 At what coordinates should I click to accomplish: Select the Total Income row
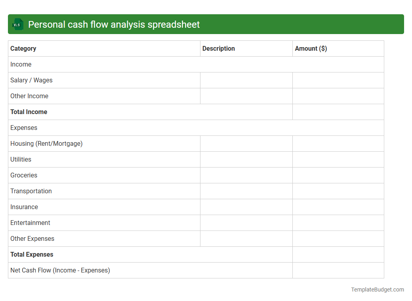click(x=29, y=112)
